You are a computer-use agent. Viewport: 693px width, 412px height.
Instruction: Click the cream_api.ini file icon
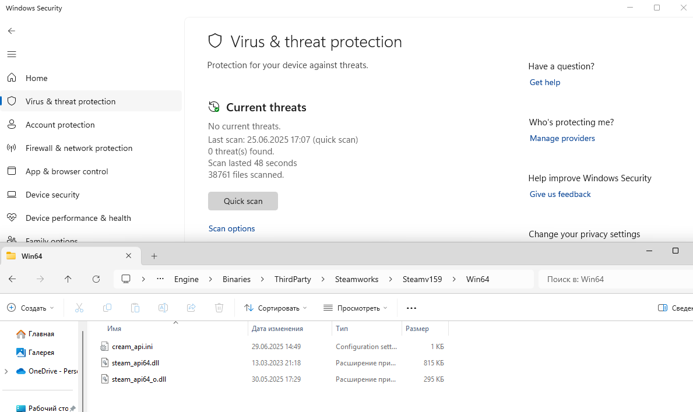point(104,347)
